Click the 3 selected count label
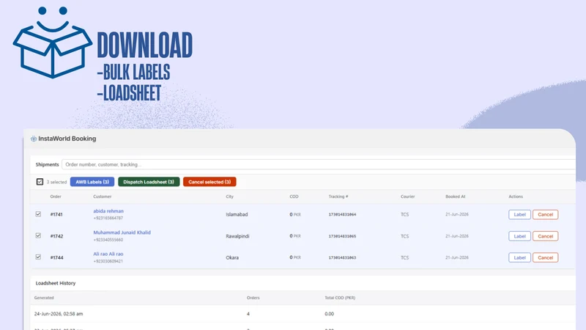 click(56, 182)
